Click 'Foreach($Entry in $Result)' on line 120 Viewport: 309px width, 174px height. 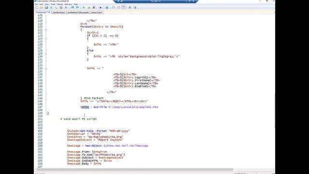[102, 27]
